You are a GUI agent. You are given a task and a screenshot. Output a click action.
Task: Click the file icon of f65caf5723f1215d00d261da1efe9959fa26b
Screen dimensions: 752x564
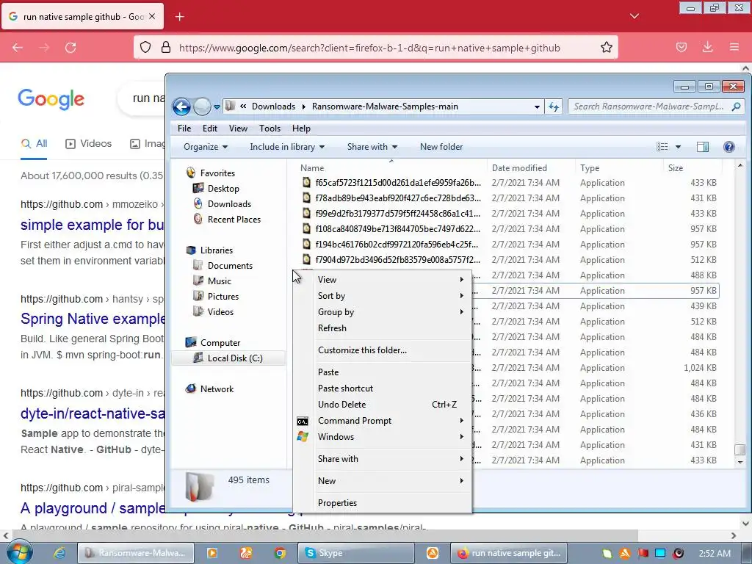tap(306, 182)
